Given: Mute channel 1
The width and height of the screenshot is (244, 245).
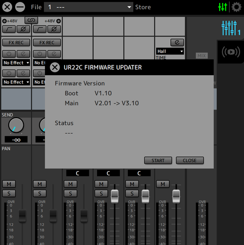Looking at the screenshot, I should point(9,184).
